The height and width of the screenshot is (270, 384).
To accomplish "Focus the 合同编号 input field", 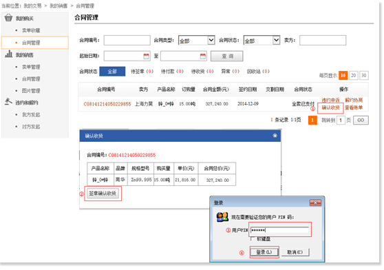I will point(127,40).
